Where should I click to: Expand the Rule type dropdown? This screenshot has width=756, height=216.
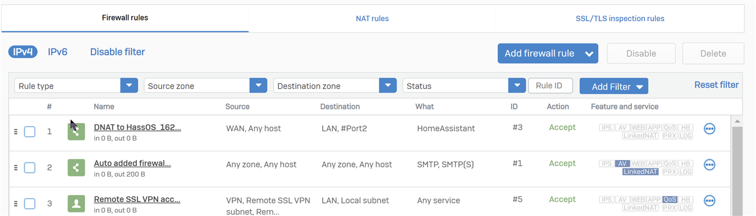(x=76, y=86)
